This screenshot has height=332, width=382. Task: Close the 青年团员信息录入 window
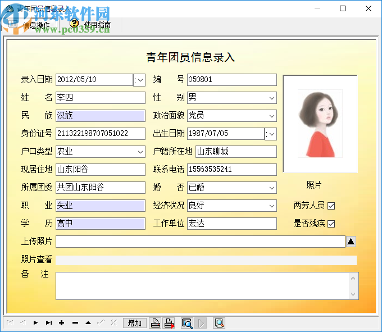tap(369, 8)
